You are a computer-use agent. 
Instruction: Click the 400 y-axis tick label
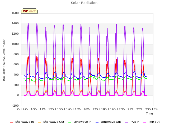pyautogui.click(x=16, y=75)
